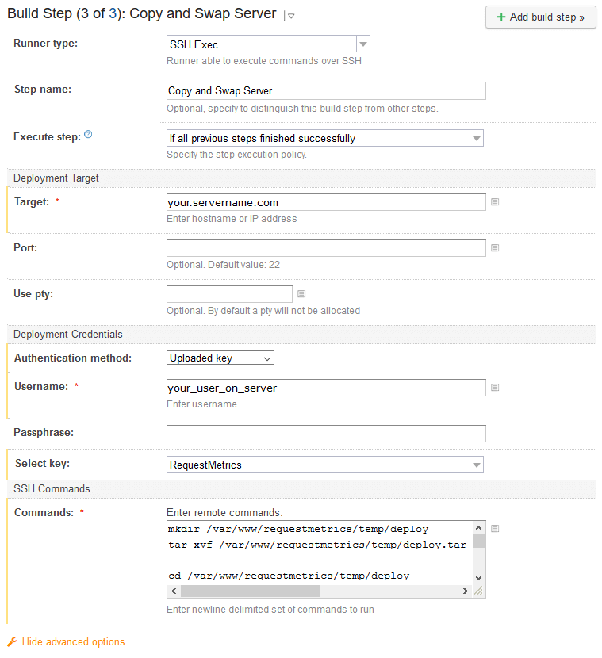Click the green plus icon on Add build step

click(500, 17)
